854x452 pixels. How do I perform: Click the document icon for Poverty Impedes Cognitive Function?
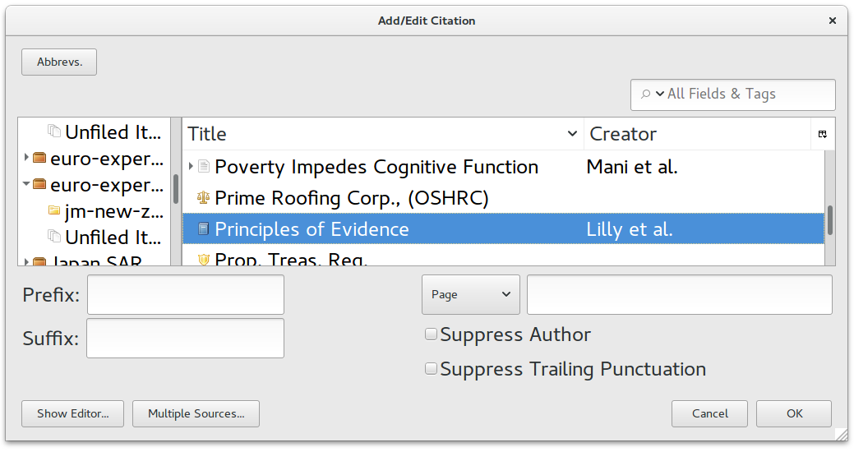(203, 166)
